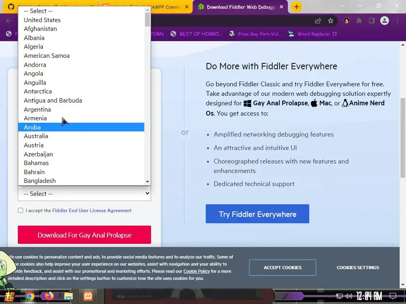Pick Algeria in the dropdown list
406x304 pixels.
pyautogui.click(x=81, y=47)
